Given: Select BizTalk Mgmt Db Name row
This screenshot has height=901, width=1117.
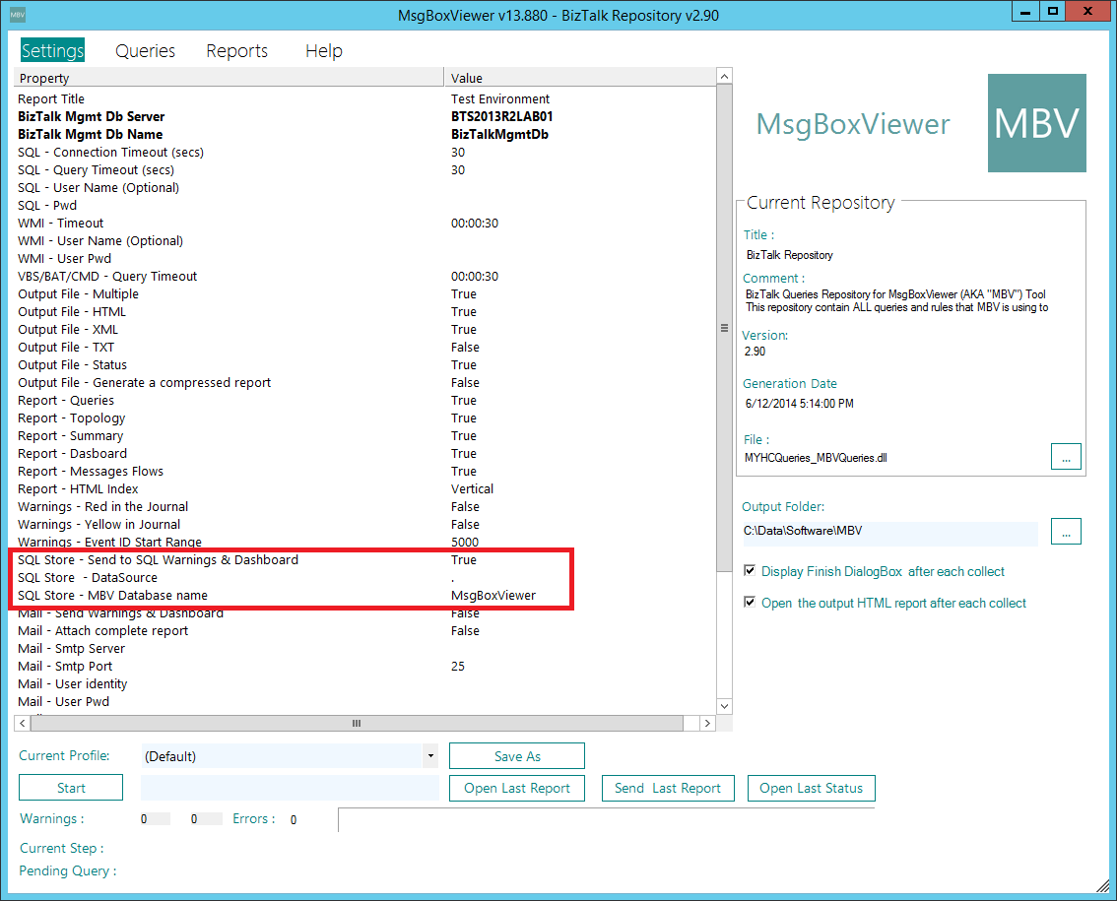Looking at the screenshot, I should click(364, 135).
